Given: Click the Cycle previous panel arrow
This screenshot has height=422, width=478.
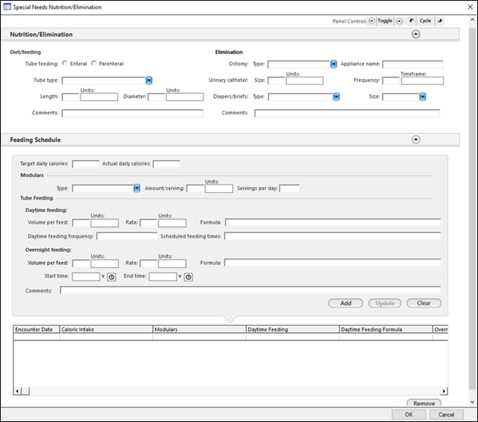Looking at the screenshot, I should click(x=411, y=20).
